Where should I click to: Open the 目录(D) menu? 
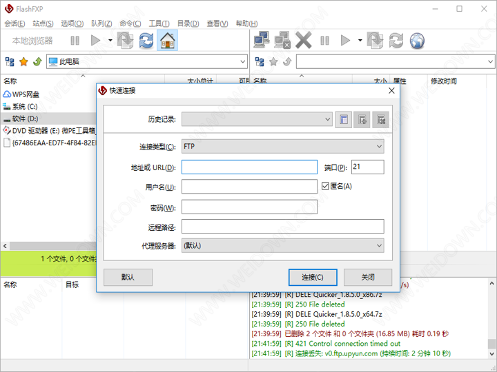tap(188, 23)
